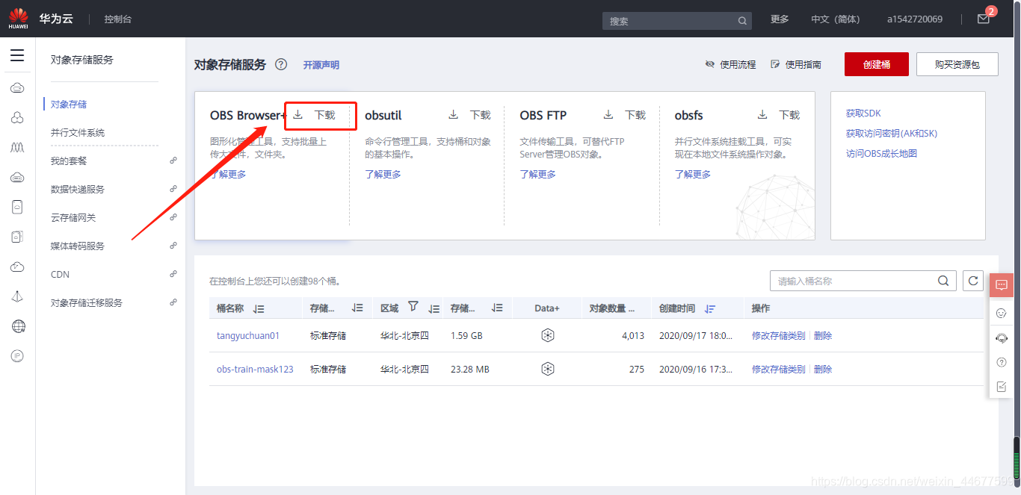
Task: Open 更多 menu in top bar
Action: pyautogui.click(x=780, y=19)
